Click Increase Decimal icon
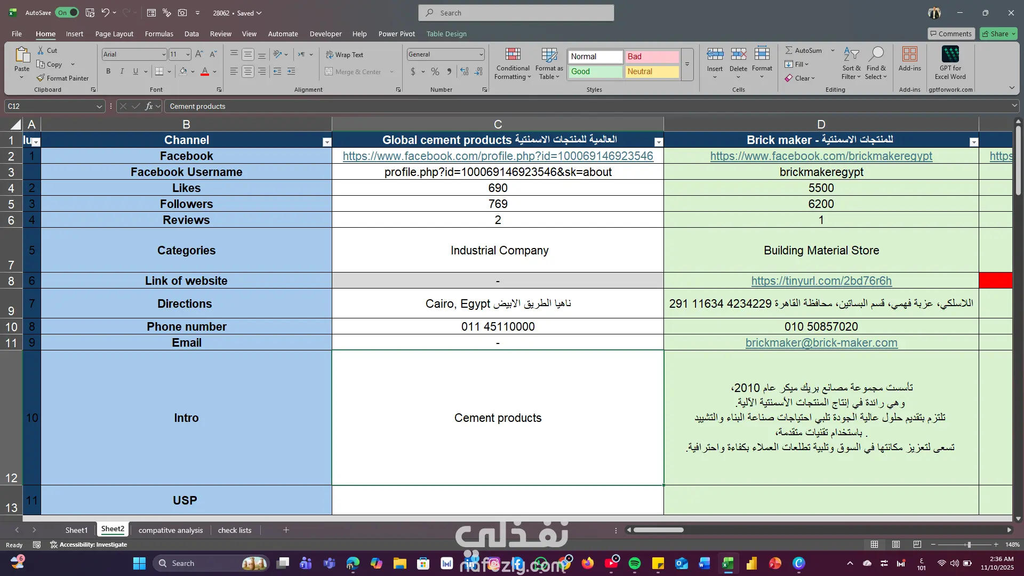 pos(465,71)
